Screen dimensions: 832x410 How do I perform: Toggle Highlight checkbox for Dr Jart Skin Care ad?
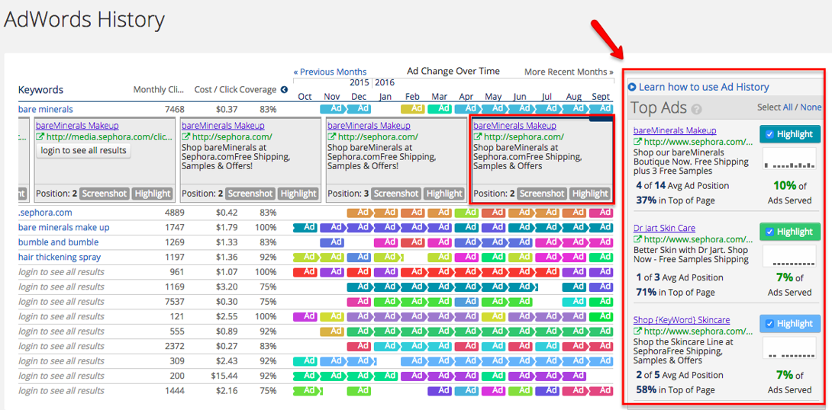(769, 232)
